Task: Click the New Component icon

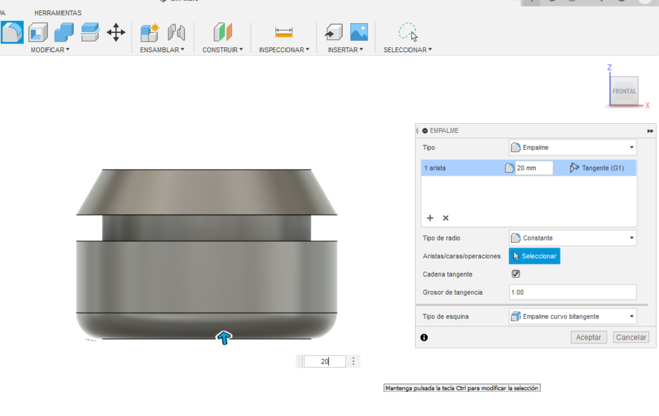Action: (150, 32)
